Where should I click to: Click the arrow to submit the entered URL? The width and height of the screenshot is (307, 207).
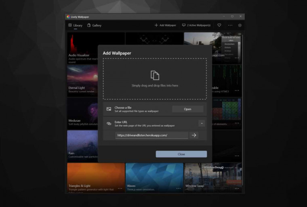[194, 135]
